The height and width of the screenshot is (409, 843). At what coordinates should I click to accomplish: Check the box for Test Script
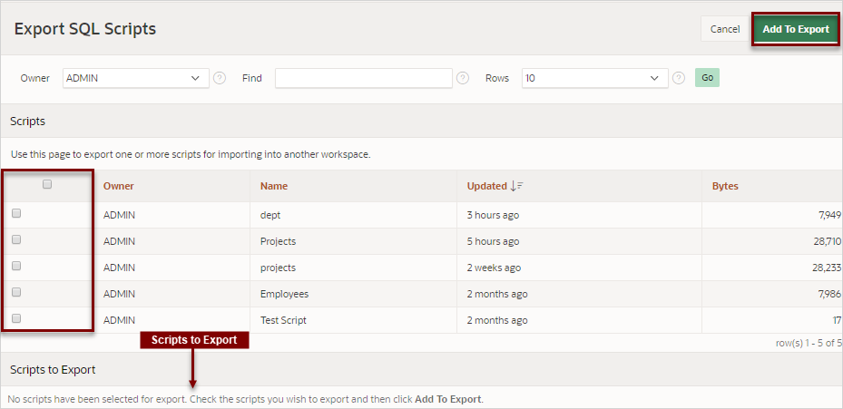16,318
